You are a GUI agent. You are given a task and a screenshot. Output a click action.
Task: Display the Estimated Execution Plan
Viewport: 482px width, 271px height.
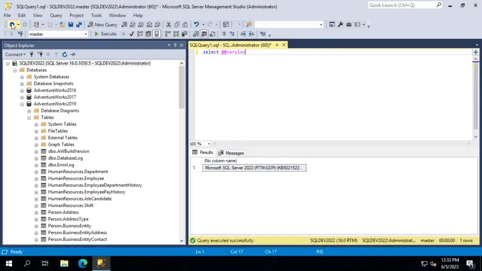tap(140, 34)
